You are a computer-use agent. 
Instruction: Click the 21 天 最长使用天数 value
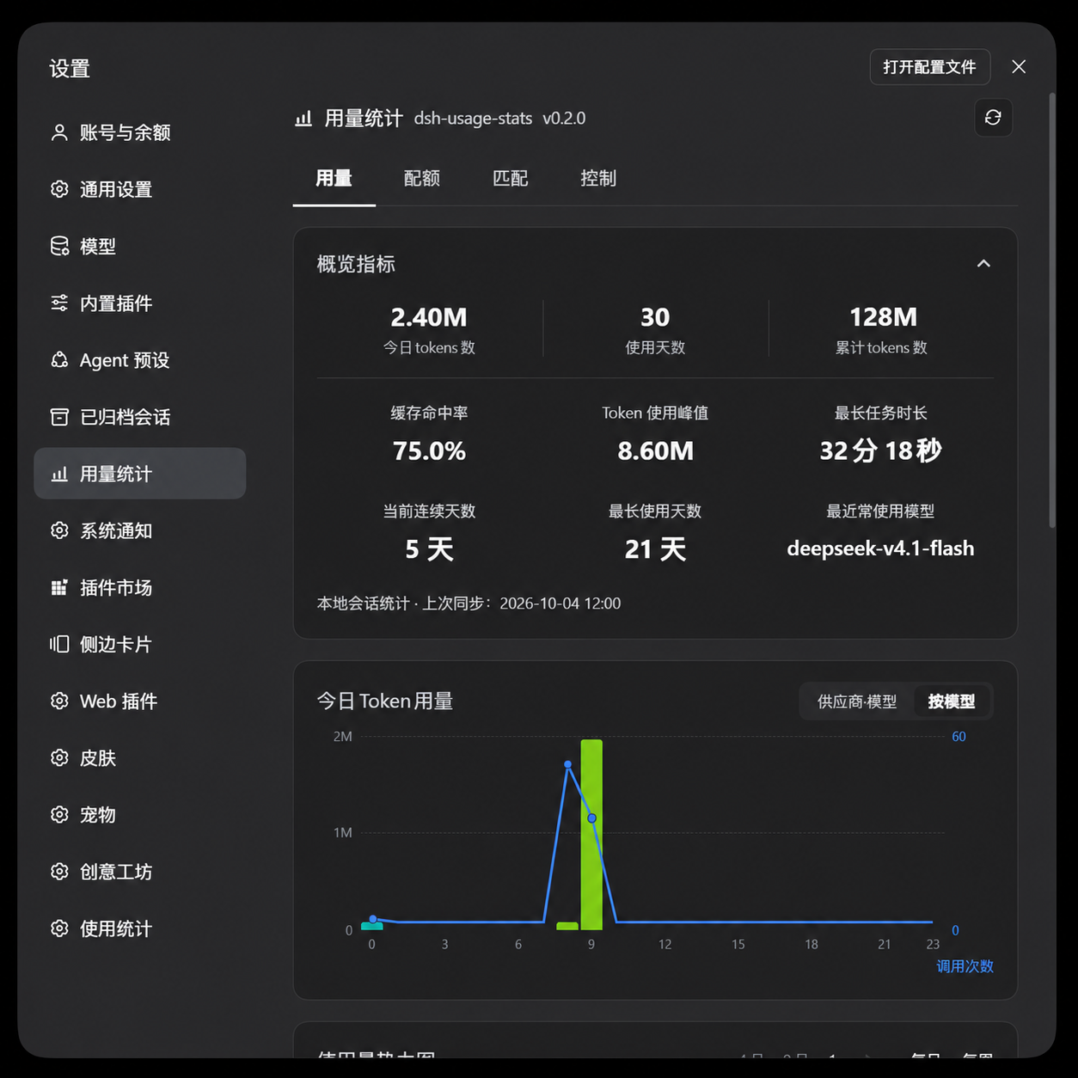[x=655, y=548]
